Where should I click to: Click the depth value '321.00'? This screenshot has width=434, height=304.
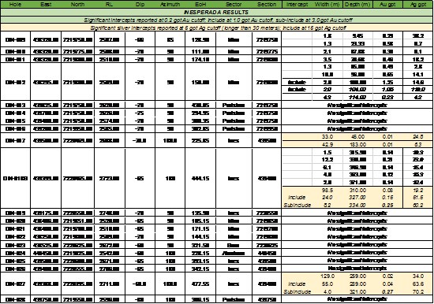357,291
